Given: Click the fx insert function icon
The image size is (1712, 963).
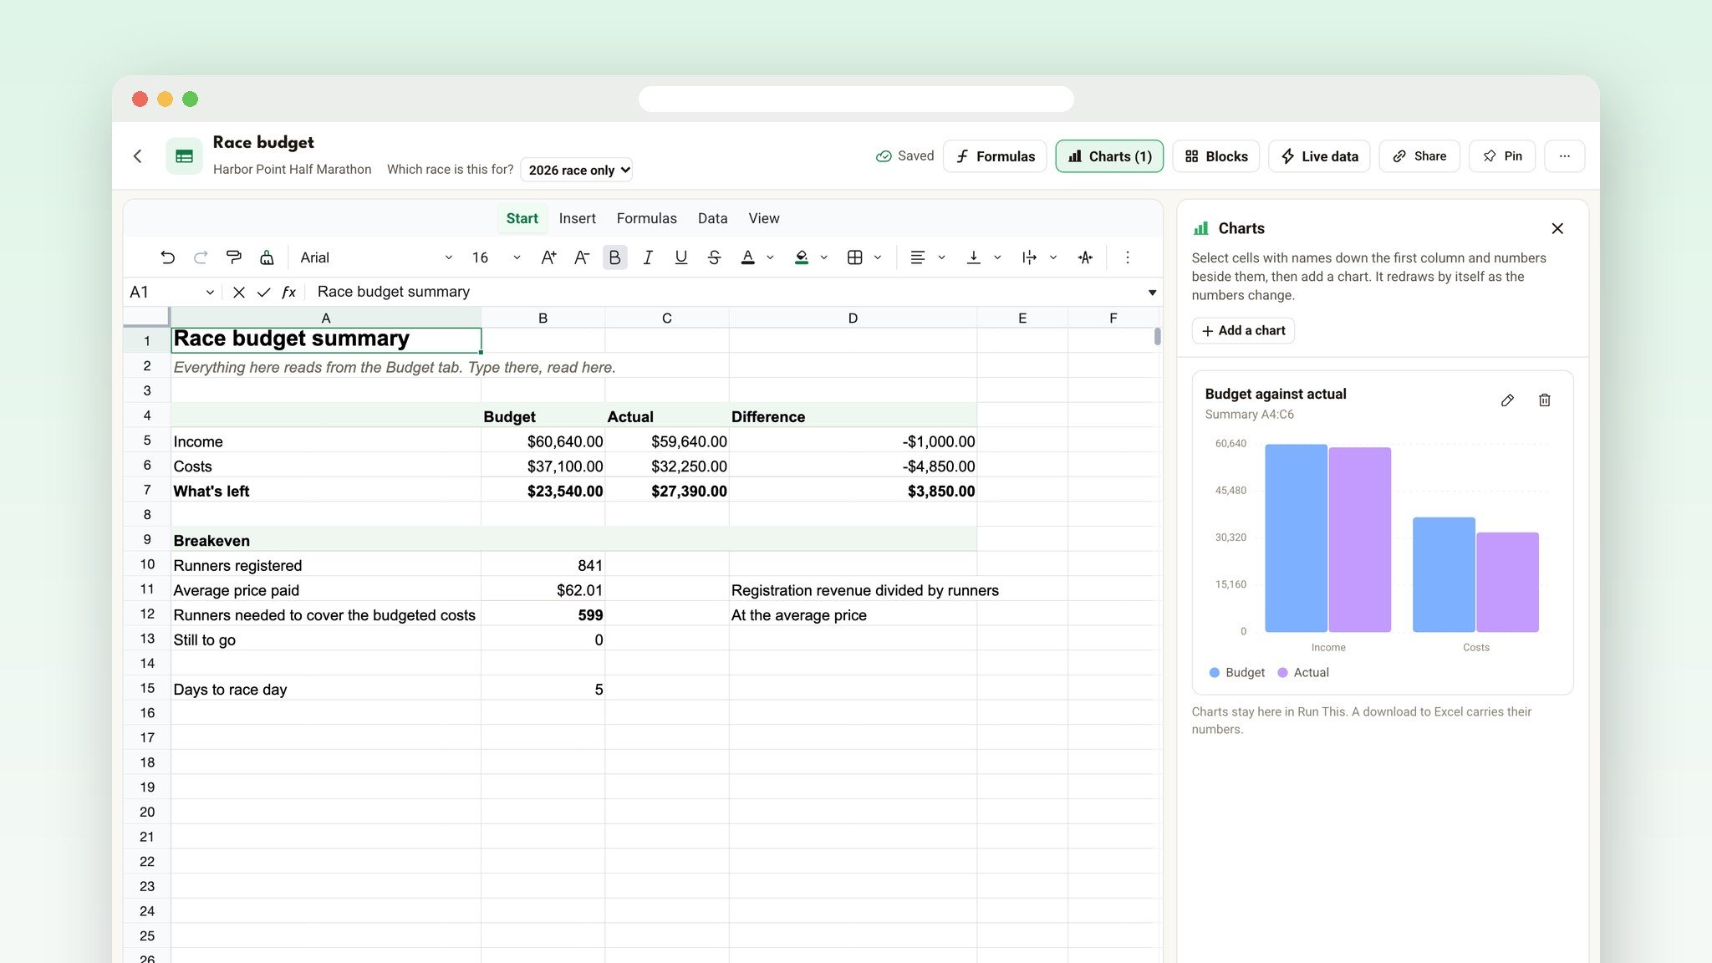Looking at the screenshot, I should click(x=288, y=292).
